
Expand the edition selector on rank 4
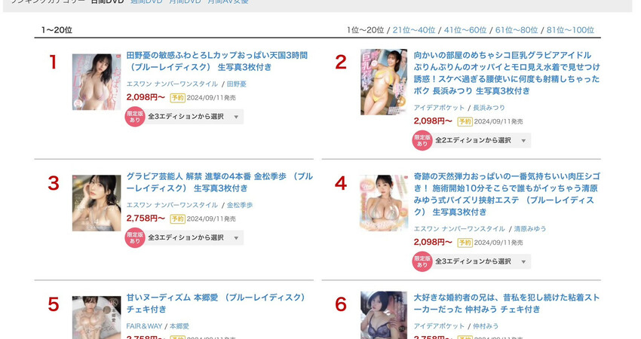481,261
